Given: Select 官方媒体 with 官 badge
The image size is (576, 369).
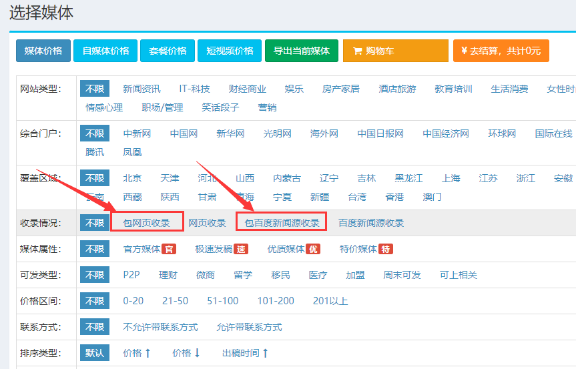Looking at the screenshot, I should 149,249.
